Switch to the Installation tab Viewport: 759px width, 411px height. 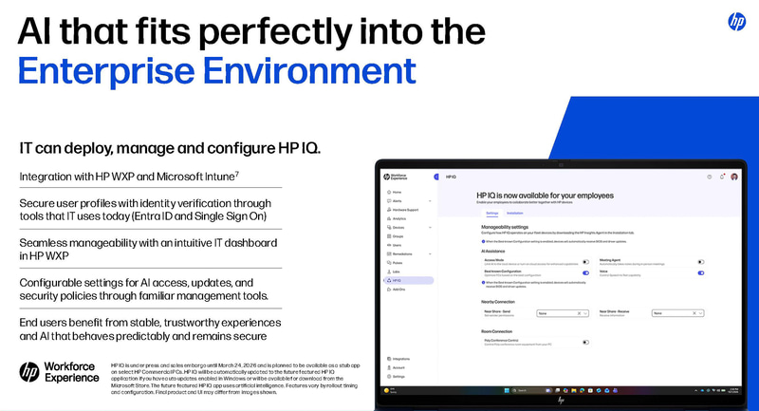pyautogui.click(x=514, y=213)
